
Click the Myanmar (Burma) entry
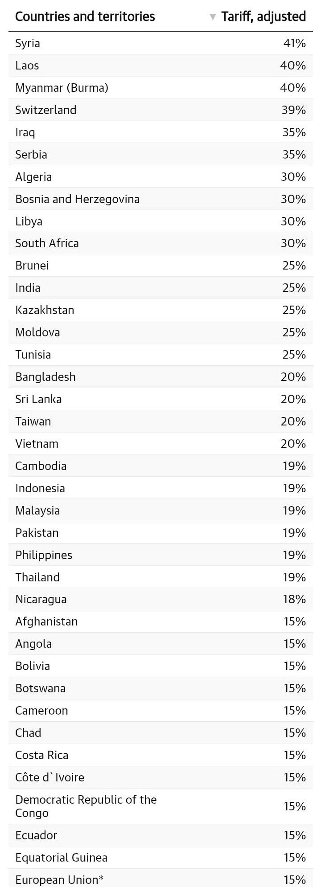click(x=62, y=88)
